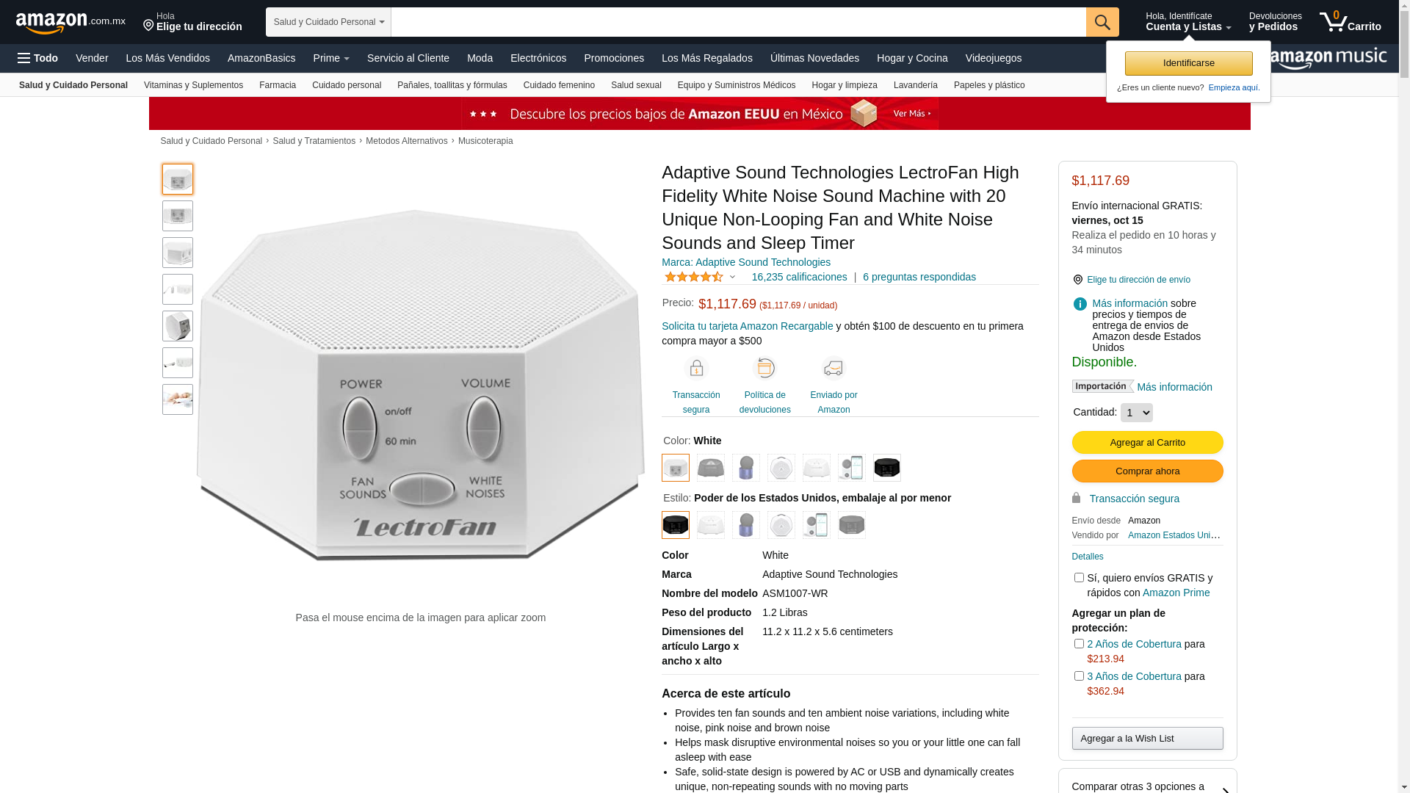The height and width of the screenshot is (793, 1410).
Task: Expand the Salud y Cuidado Personal search category dropdown
Action: tap(328, 22)
